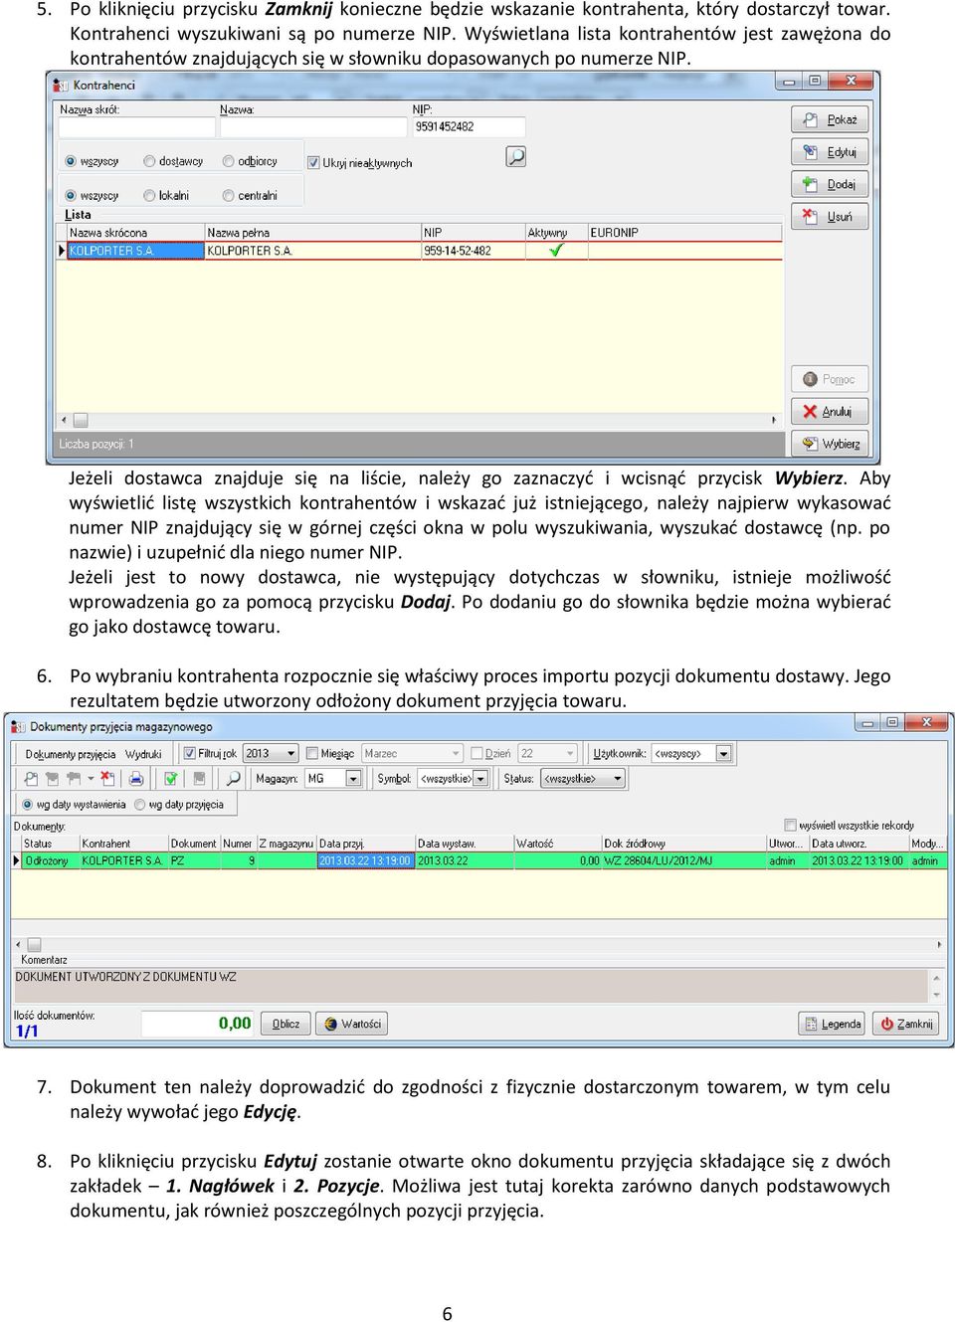
Task: Click the Usuń button with red X
Action: point(830,216)
